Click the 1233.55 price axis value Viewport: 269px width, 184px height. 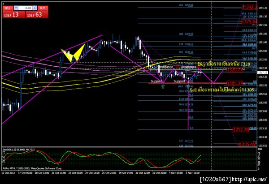click(263, 145)
